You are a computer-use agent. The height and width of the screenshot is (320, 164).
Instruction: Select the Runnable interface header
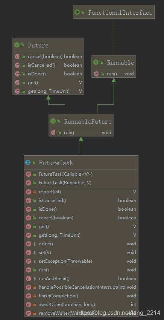[114, 62]
